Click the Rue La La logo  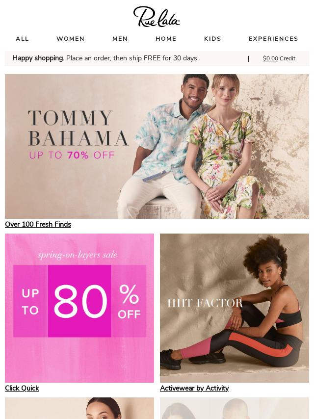[x=157, y=17]
